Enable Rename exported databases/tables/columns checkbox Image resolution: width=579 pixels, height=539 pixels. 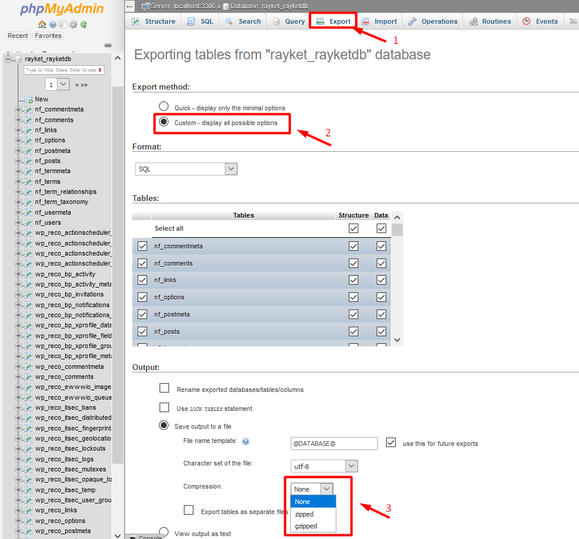164,388
